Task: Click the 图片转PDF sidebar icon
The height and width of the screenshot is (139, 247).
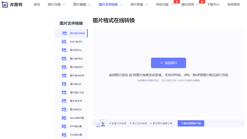Action: (x=64, y=110)
